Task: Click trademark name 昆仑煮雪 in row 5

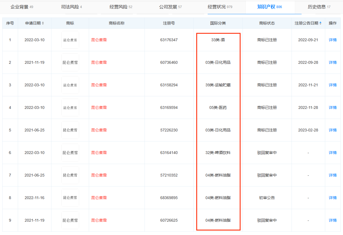Action: (x=99, y=130)
